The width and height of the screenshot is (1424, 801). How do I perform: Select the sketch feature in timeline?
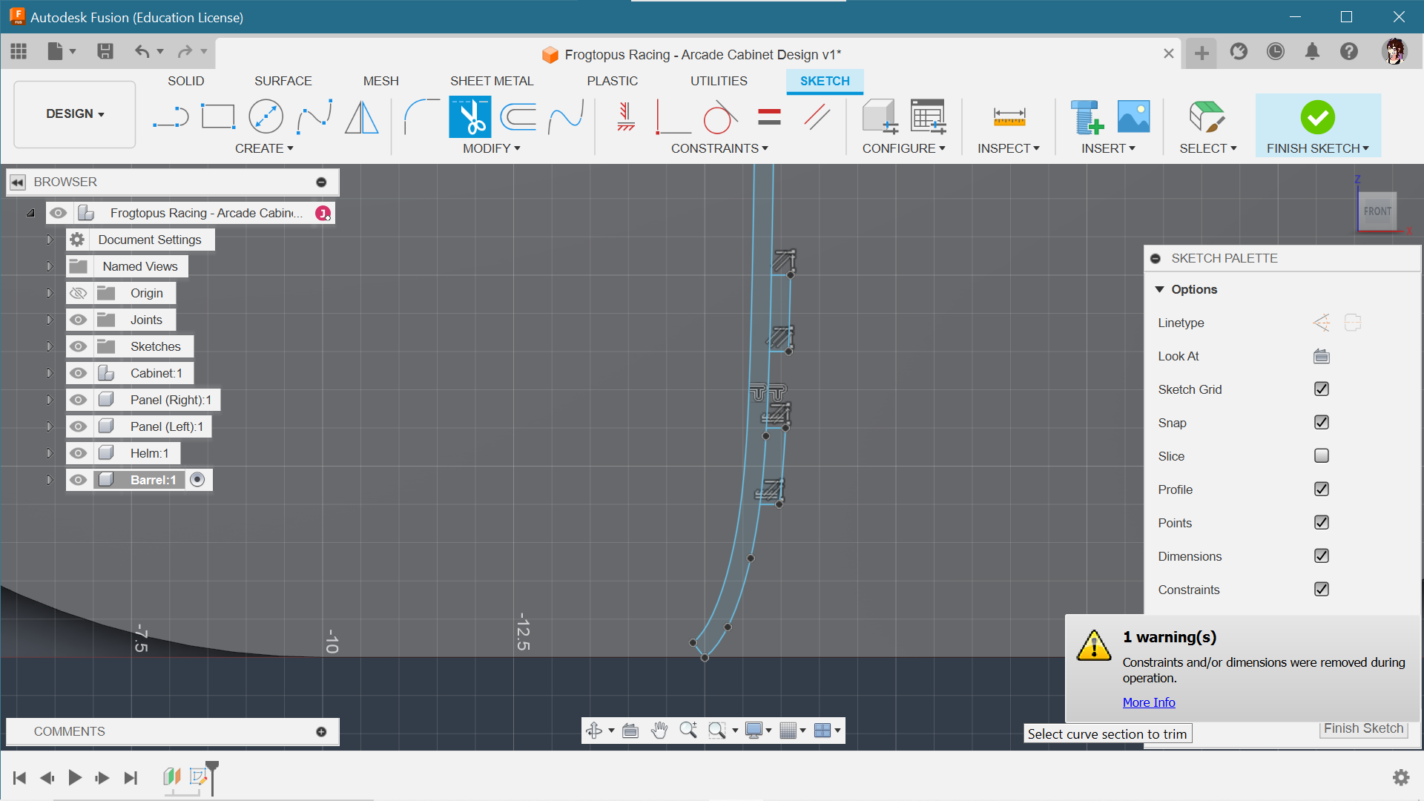197,777
